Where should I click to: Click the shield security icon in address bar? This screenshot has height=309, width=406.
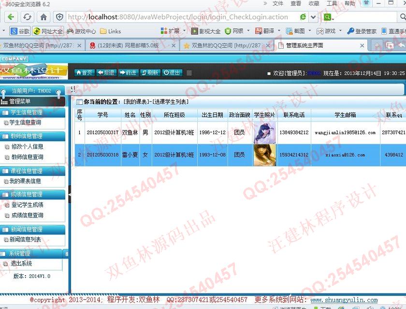tap(59, 17)
